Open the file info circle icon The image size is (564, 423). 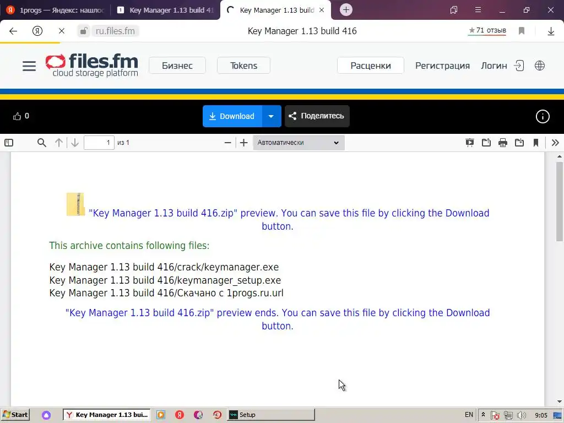point(543,116)
